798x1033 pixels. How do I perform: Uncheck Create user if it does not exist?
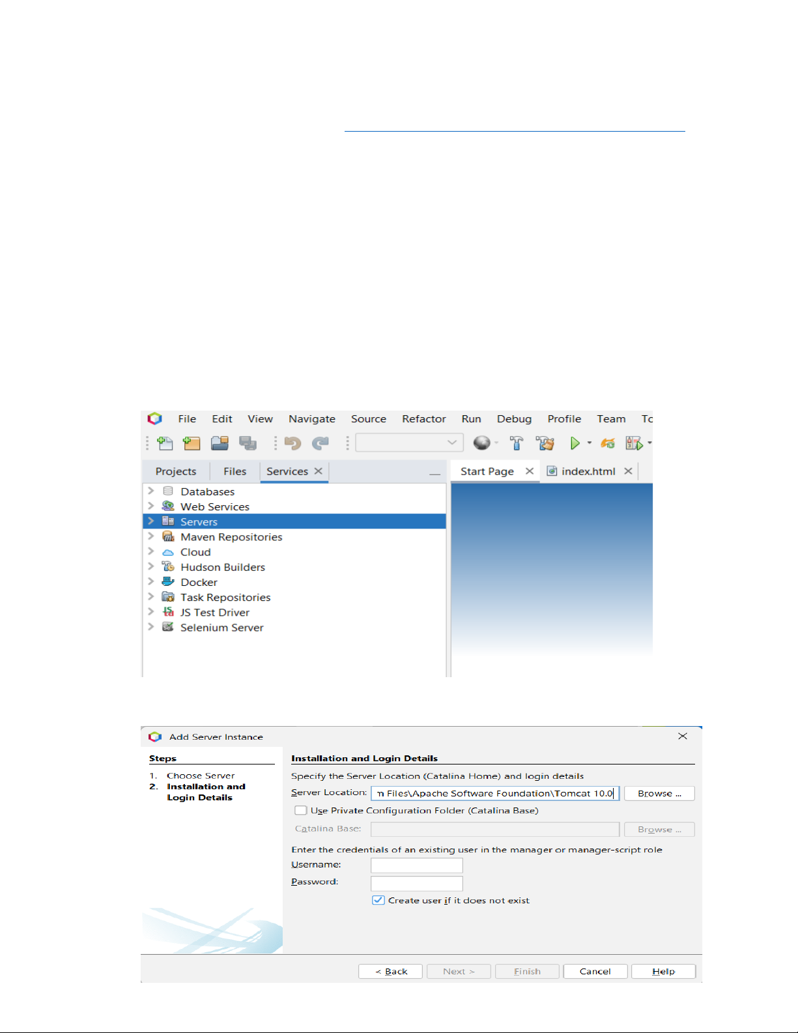tap(378, 900)
